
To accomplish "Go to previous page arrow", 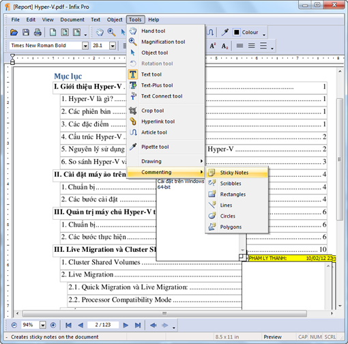I will (x=81, y=325).
